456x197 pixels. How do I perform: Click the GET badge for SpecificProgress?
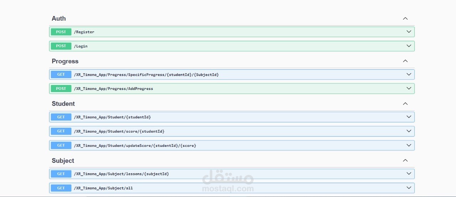pos(61,74)
